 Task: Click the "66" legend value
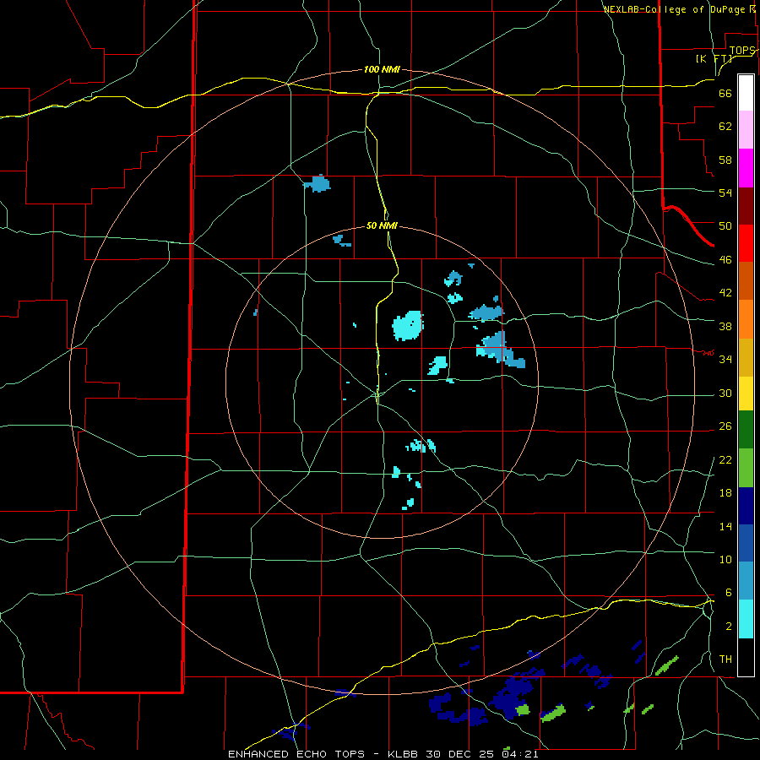[x=725, y=93]
